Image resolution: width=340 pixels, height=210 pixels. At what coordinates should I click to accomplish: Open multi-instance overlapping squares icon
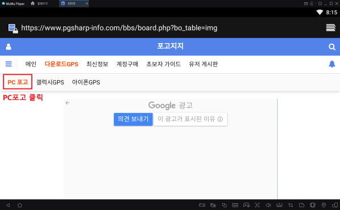coord(224,205)
